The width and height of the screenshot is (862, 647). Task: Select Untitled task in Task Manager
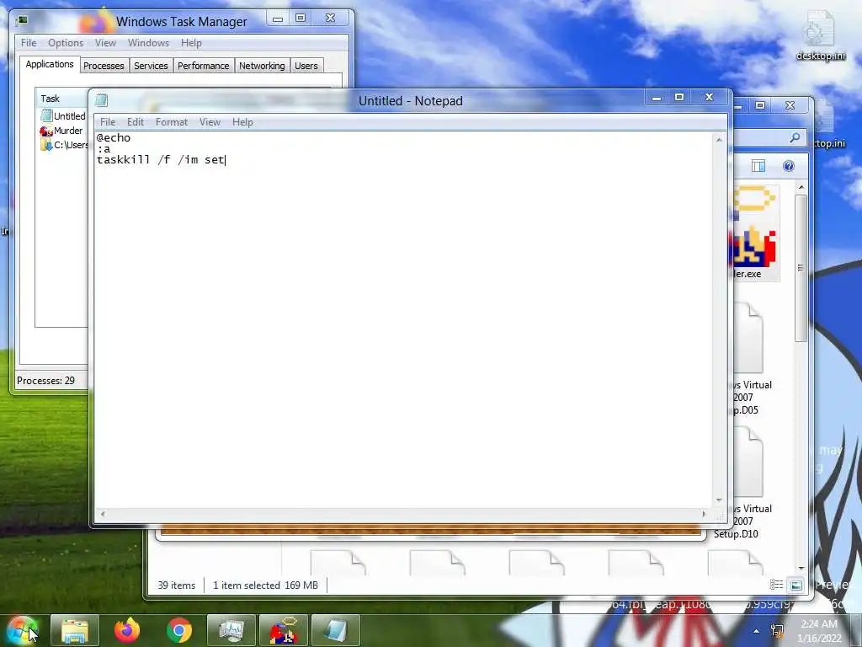[x=62, y=116]
